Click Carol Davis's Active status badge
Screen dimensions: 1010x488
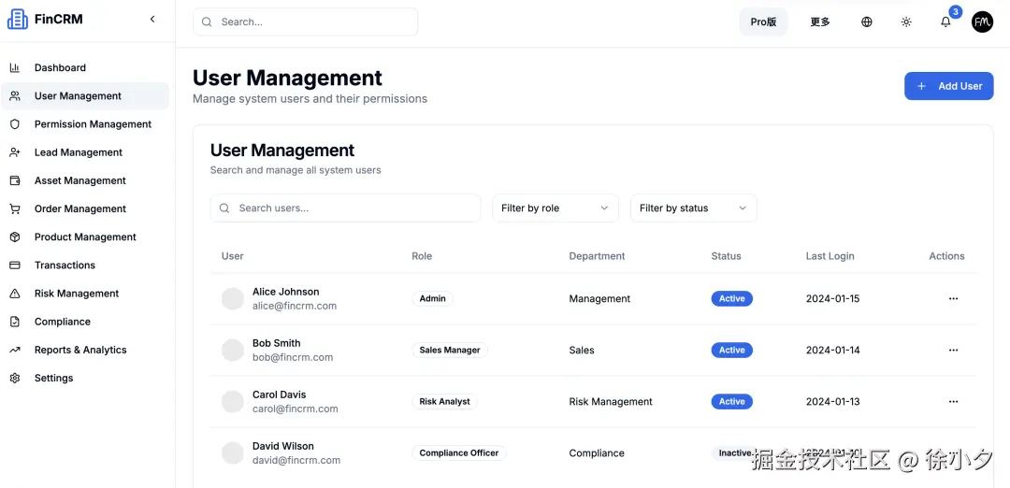click(731, 402)
